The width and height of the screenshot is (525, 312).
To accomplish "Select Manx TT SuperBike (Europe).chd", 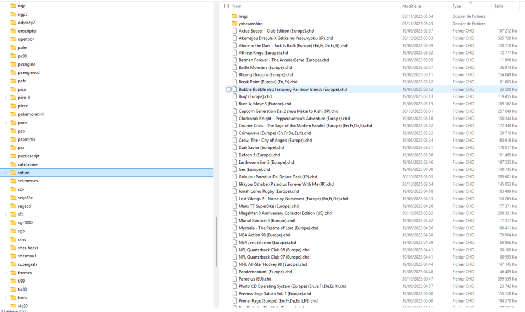I will 268,206.
